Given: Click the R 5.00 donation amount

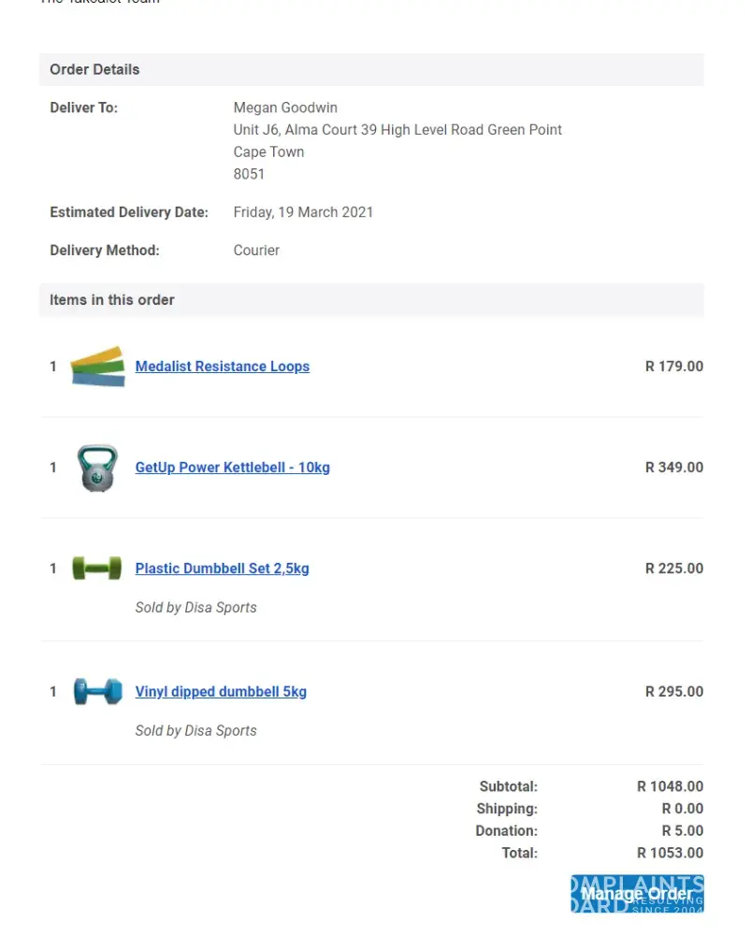Looking at the screenshot, I should click(x=682, y=830).
